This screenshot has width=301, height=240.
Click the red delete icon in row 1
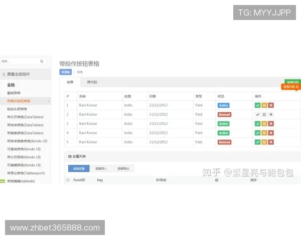tap(271, 105)
